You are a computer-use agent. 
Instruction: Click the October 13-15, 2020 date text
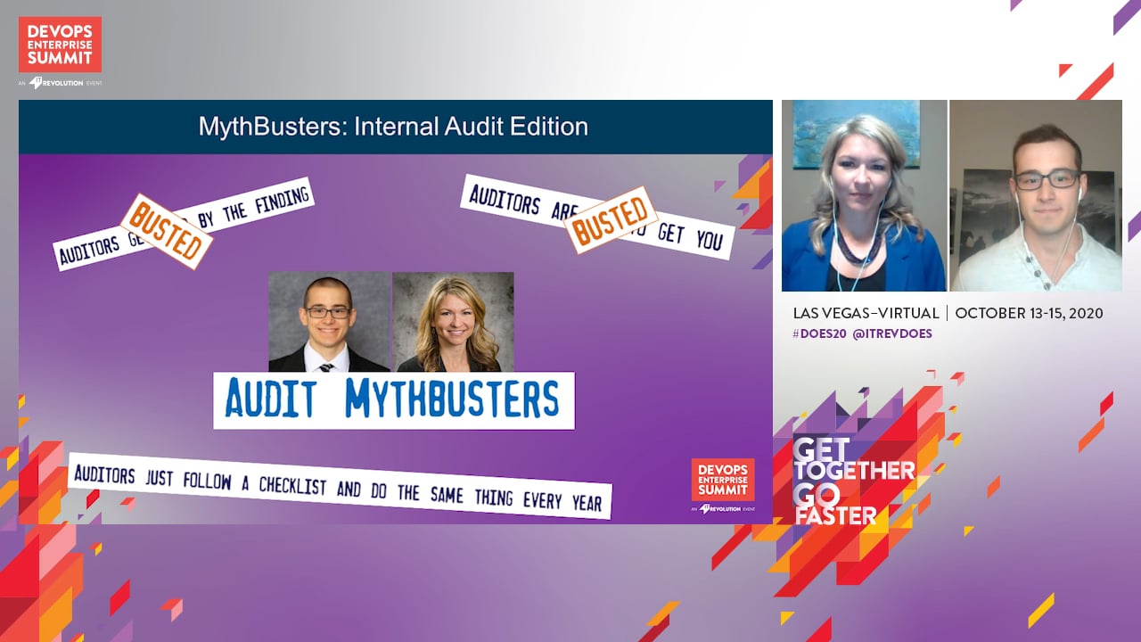click(1030, 313)
